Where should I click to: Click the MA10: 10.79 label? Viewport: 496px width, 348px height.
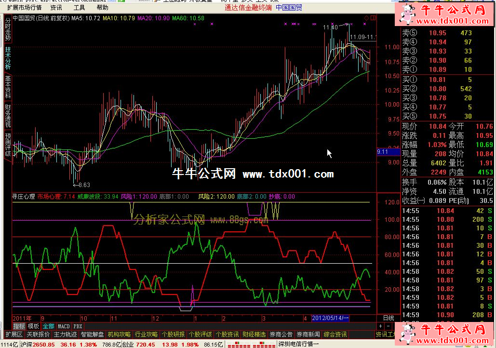click(x=119, y=18)
